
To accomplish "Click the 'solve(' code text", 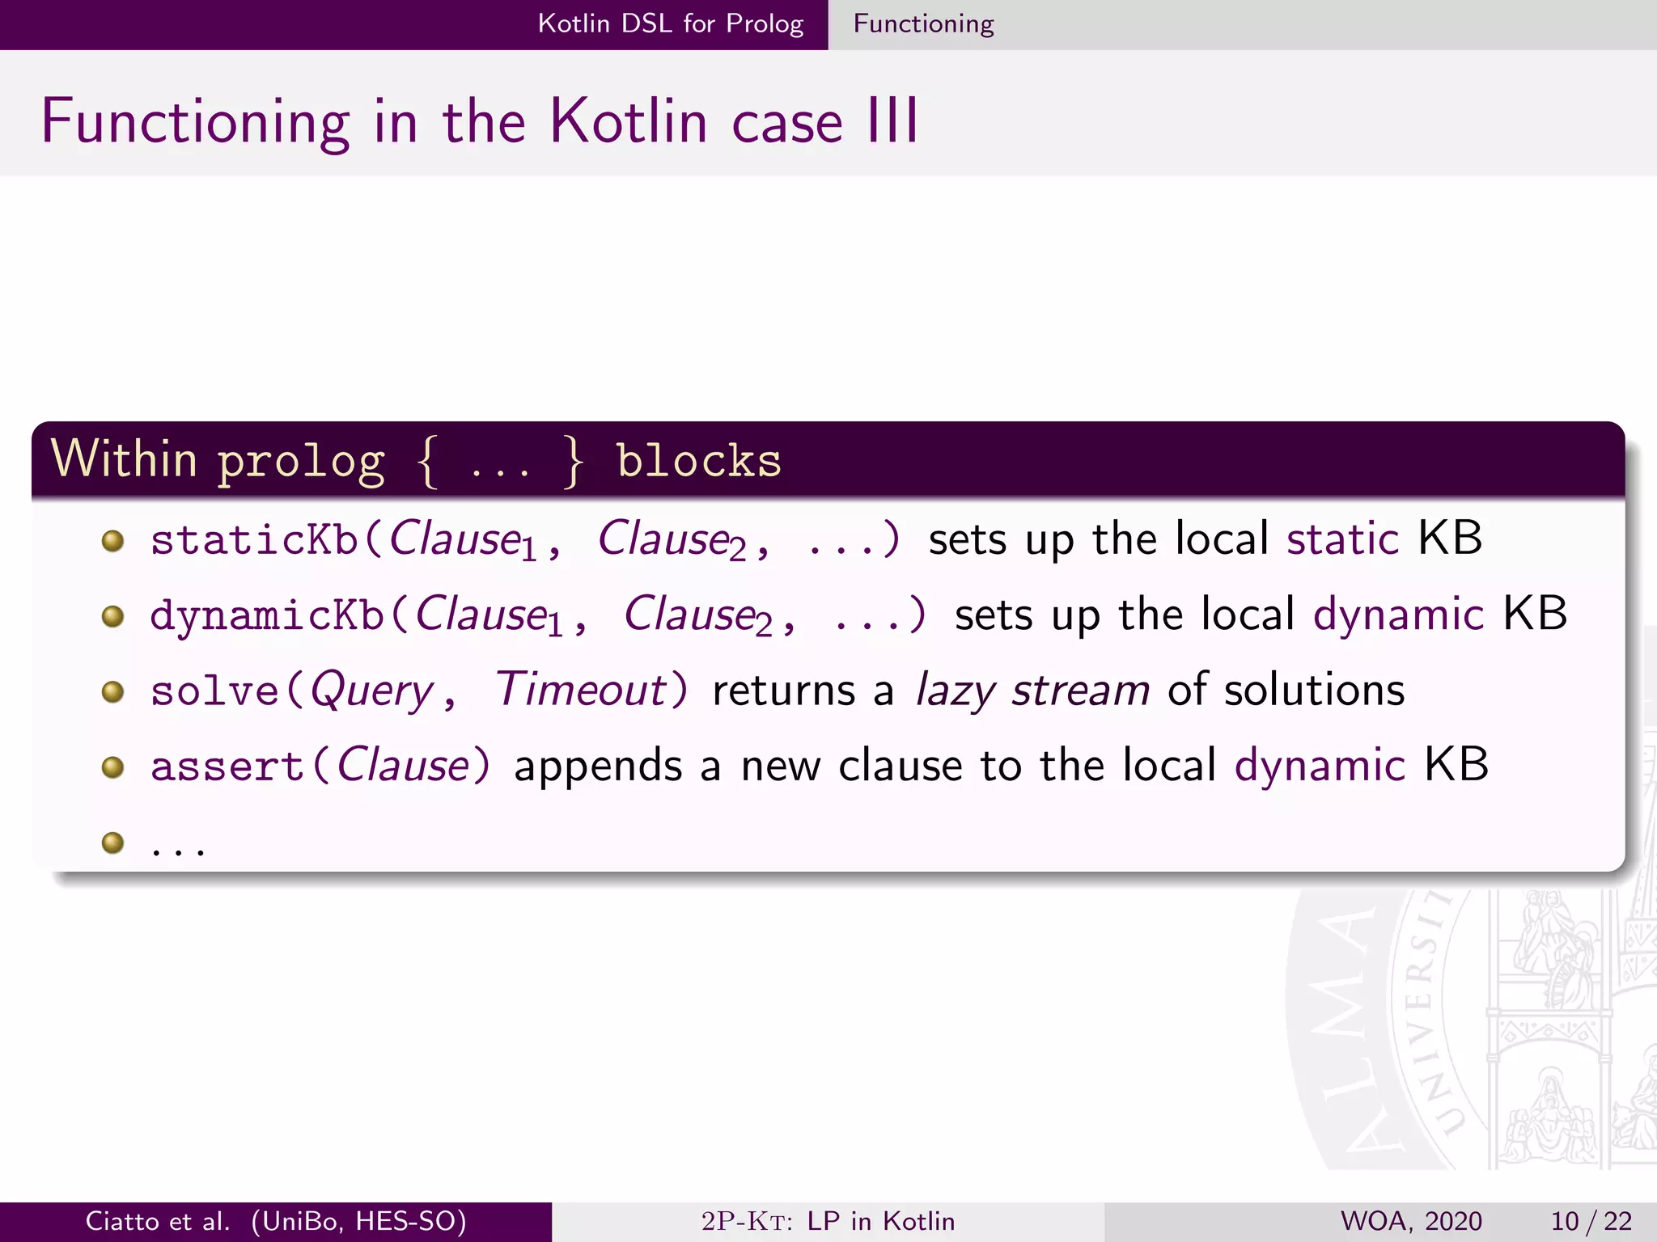I will click(x=228, y=691).
